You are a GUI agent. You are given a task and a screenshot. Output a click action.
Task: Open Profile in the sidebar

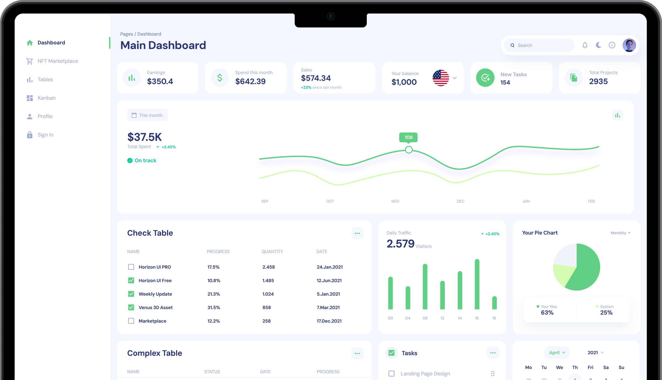click(x=45, y=116)
